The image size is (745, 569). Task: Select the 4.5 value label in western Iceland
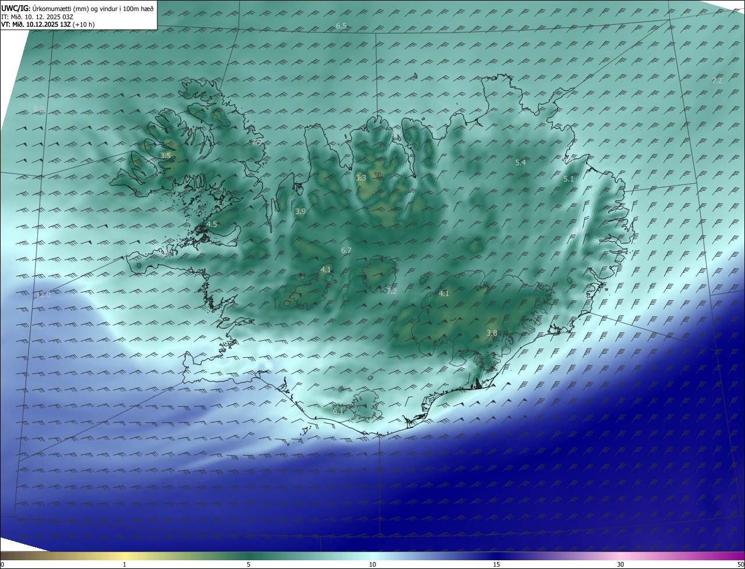[x=212, y=224]
